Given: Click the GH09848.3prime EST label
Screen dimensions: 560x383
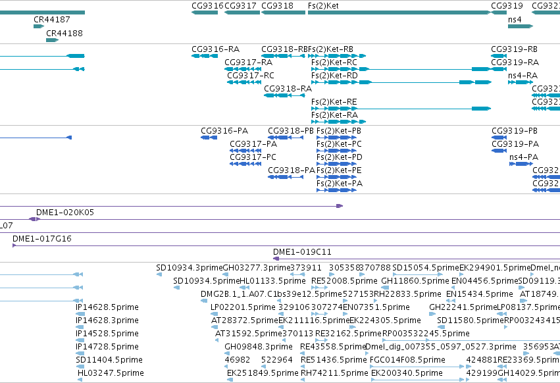Looking at the screenshot, I should 259,347.
